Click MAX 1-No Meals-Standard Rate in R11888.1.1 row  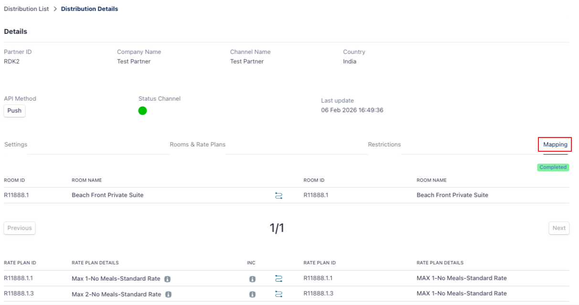[x=461, y=278]
